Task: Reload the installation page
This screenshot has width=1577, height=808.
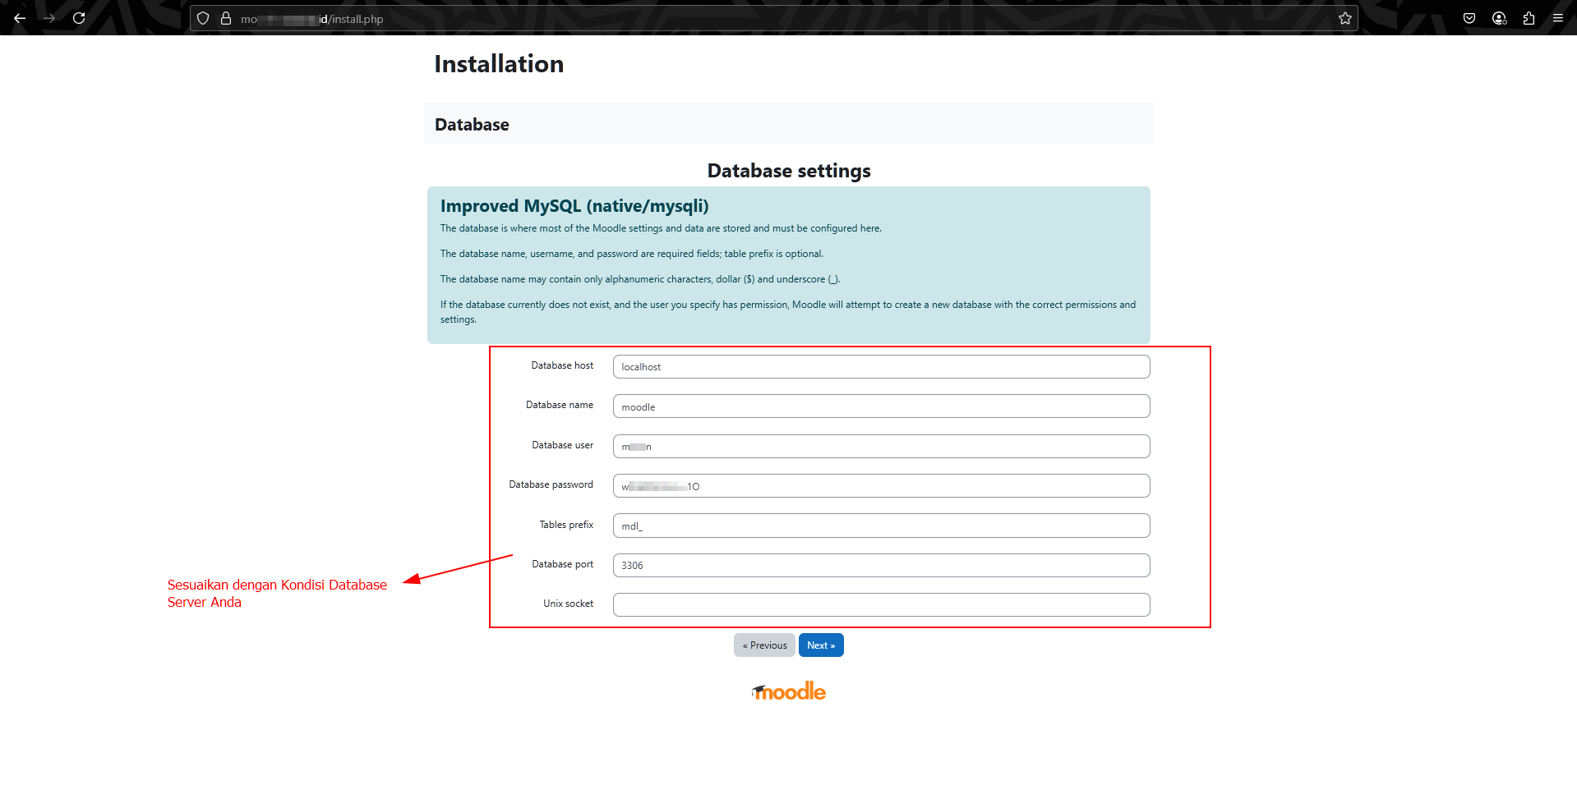Action: click(x=79, y=18)
